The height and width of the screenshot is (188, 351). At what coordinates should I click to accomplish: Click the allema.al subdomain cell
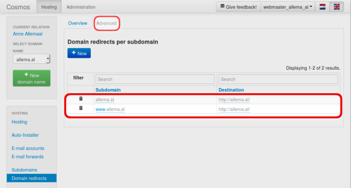click(105, 100)
